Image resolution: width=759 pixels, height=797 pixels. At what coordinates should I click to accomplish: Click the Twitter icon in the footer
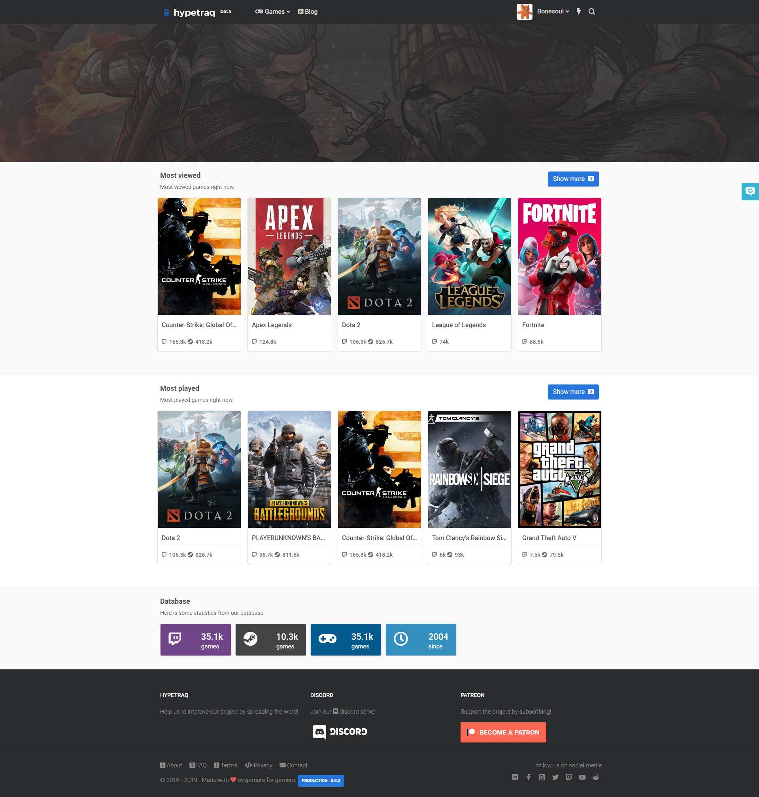(555, 777)
